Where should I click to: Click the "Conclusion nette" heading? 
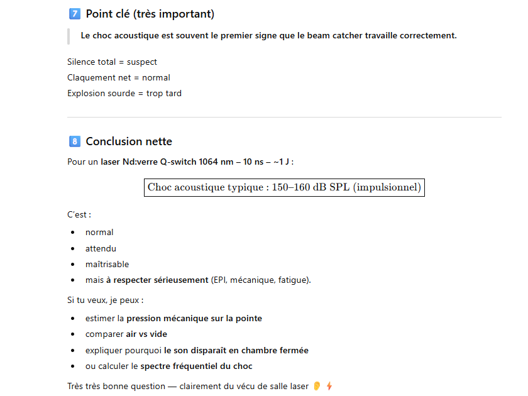pos(129,141)
